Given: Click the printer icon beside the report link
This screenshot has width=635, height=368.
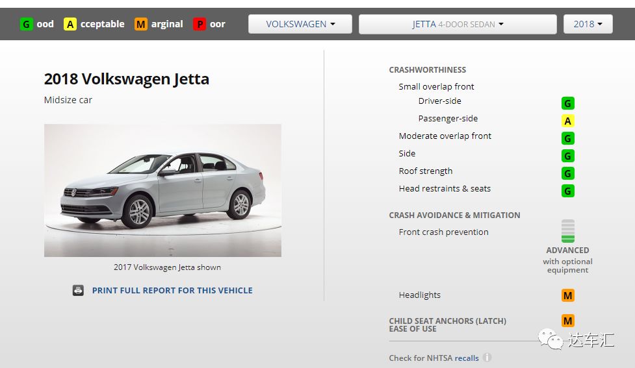Looking at the screenshot, I should tap(78, 290).
